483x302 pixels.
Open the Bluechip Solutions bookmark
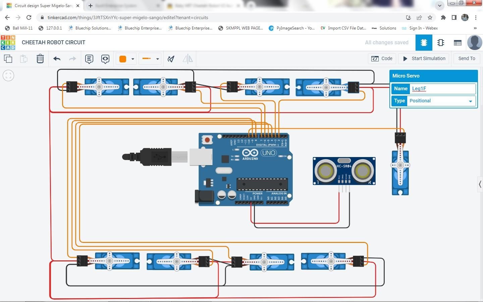pyautogui.click(x=90, y=28)
